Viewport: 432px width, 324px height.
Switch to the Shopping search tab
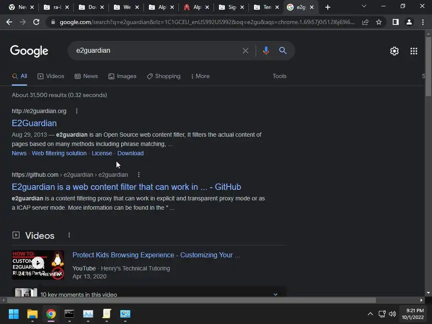164,76
